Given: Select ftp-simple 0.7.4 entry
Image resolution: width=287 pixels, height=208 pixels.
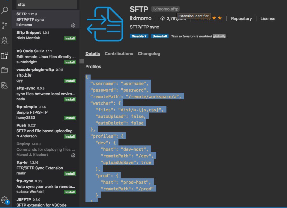Looking at the screenshot, I should click(x=46, y=112).
